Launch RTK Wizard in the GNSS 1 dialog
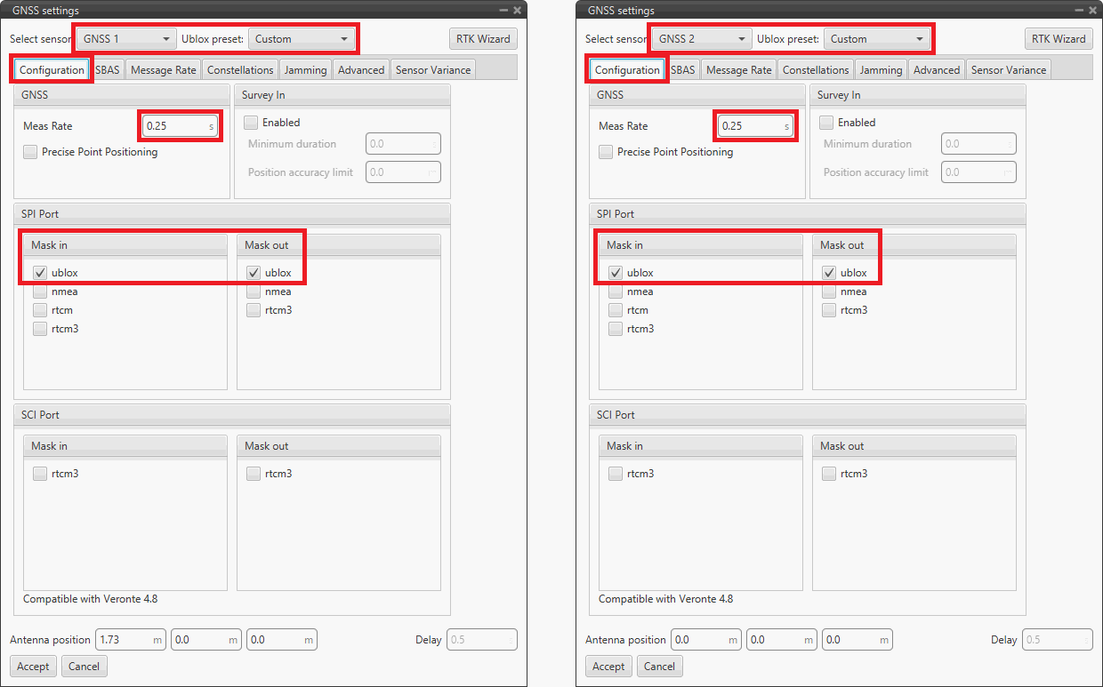Image resolution: width=1103 pixels, height=687 pixels. click(483, 39)
